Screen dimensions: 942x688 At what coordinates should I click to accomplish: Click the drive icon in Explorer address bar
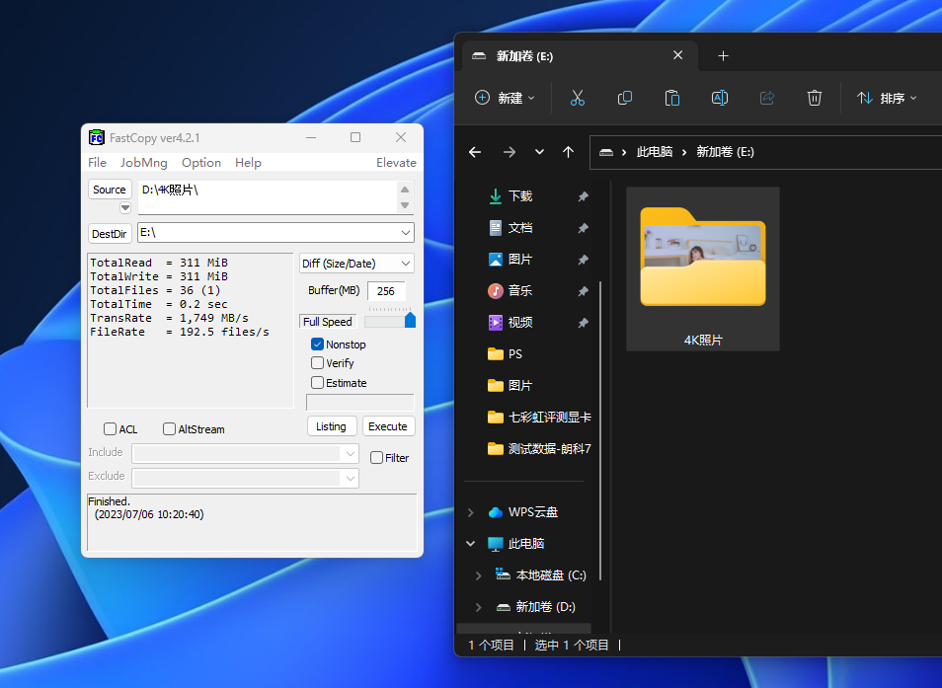[x=606, y=152]
